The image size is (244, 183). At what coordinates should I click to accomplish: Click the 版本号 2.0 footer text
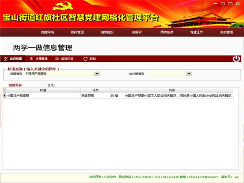(230, 177)
